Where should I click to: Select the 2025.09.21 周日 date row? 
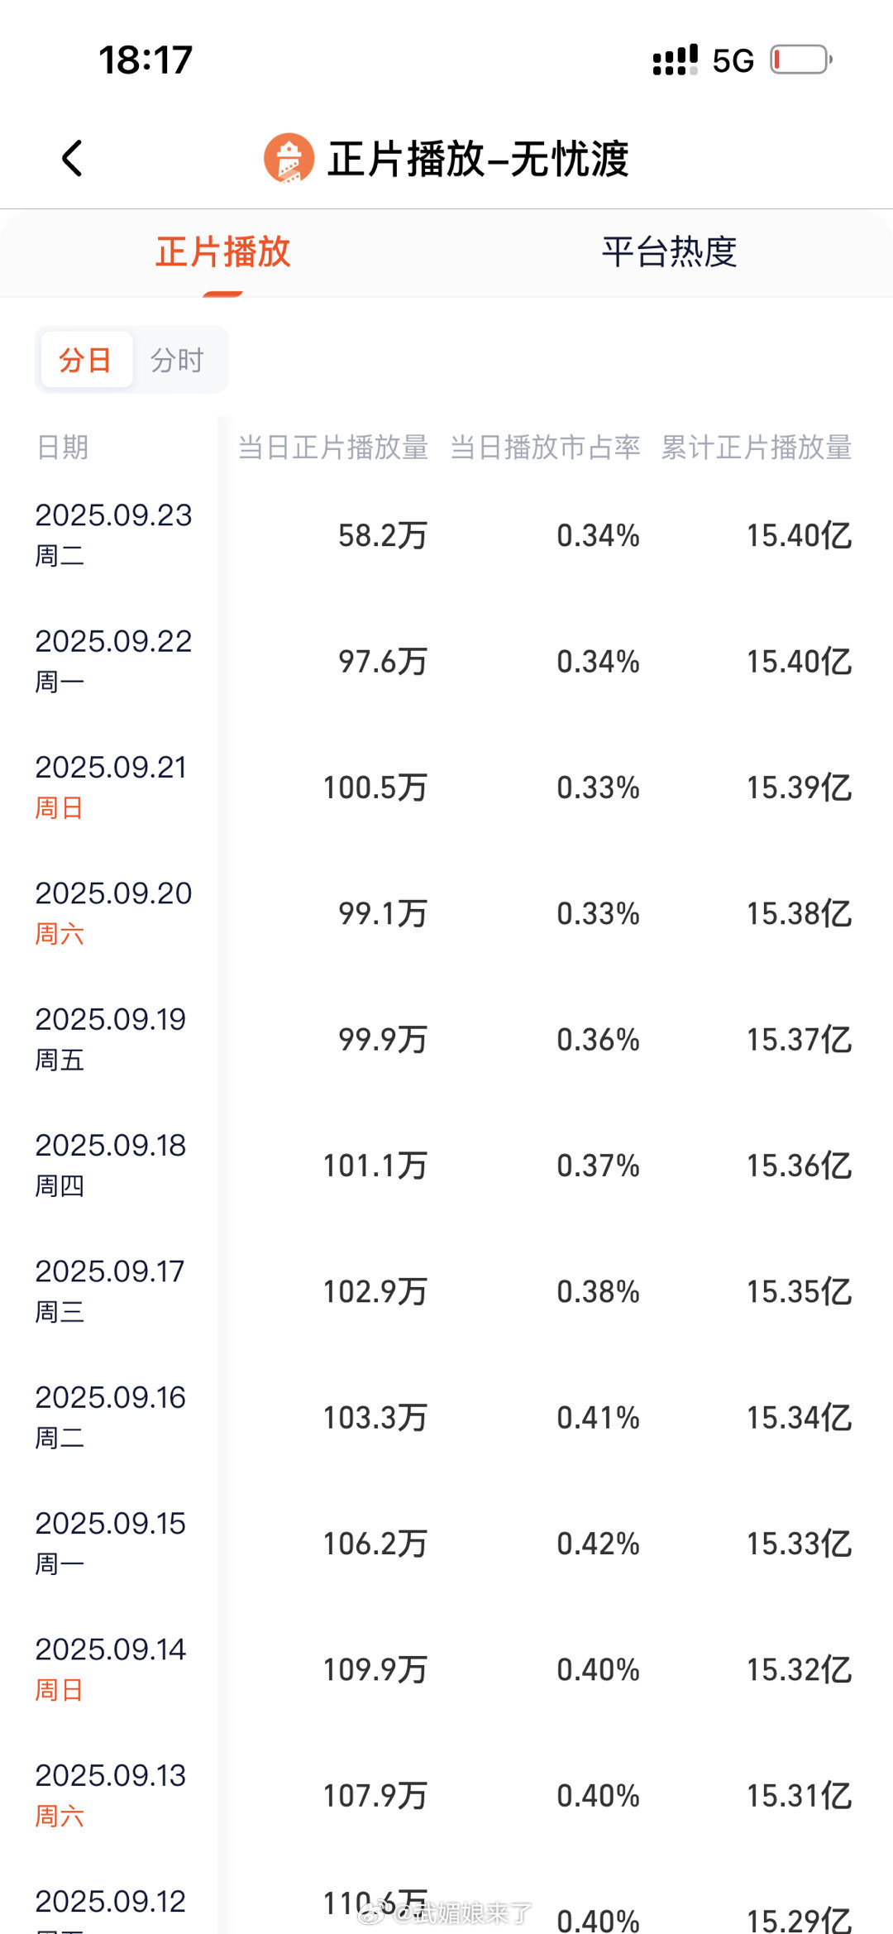tap(446, 787)
